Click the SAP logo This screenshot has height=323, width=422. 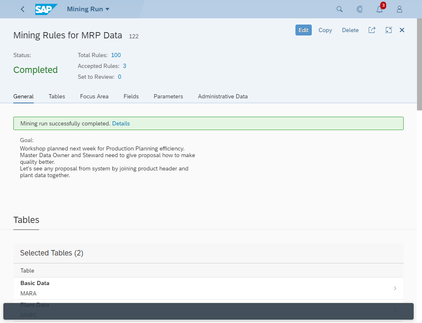click(46, 9)
